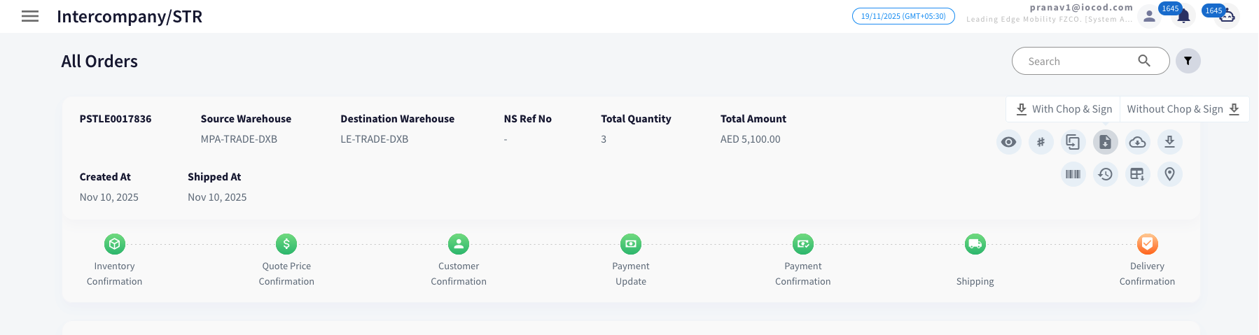Click the barcode icon for the order
The height and width of the screenshot is (335, 1259).
coord(1073,174)
